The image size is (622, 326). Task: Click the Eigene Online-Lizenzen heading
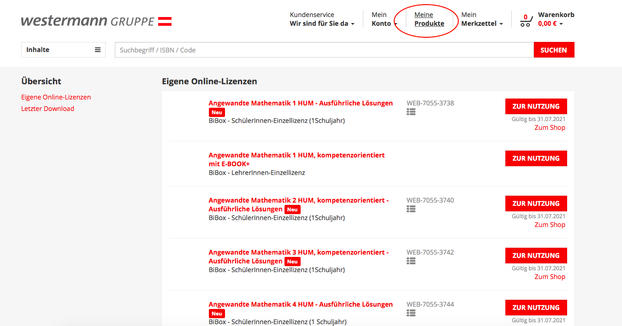(x=209, y=81)
